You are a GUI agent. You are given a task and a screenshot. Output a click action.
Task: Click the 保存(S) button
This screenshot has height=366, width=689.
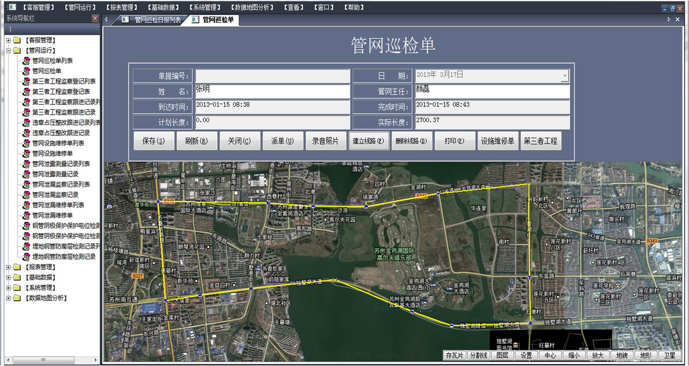coord(153,141)
